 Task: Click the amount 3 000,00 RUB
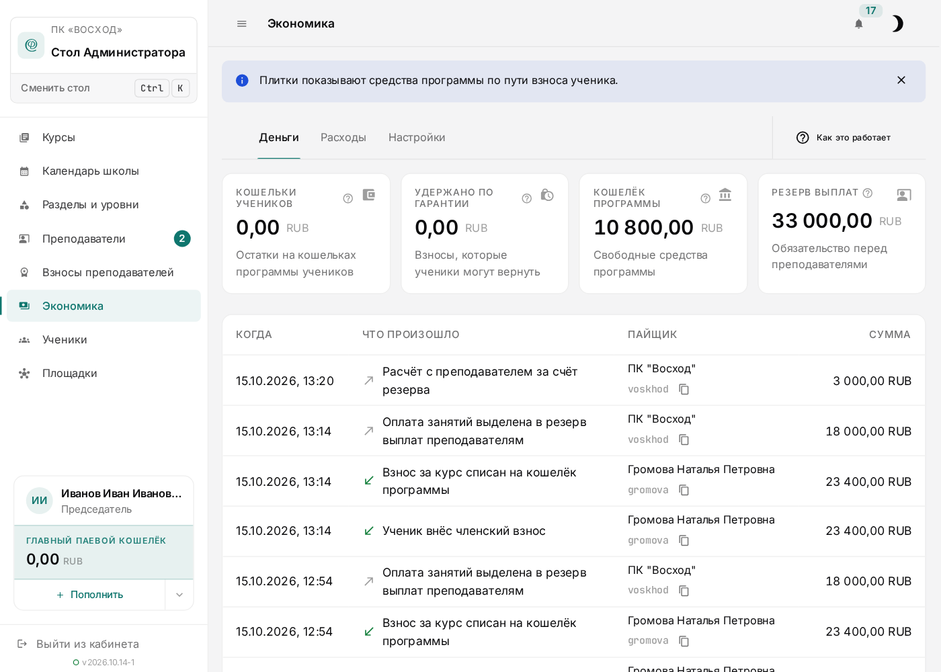point(872,381)
